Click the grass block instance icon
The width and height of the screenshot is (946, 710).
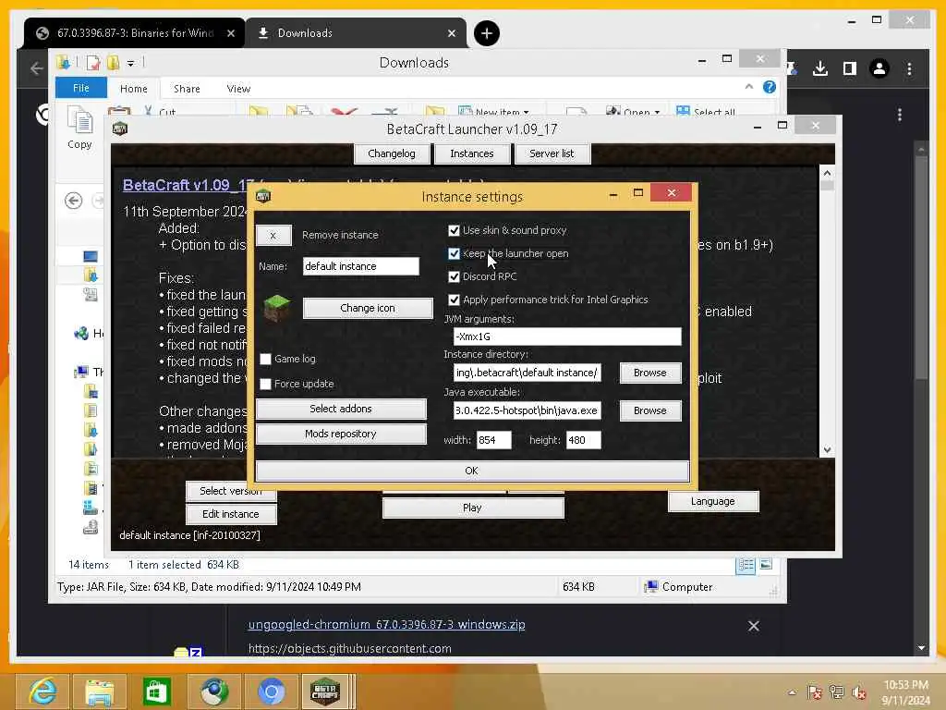pyautogui.click(x=277, y=307)
